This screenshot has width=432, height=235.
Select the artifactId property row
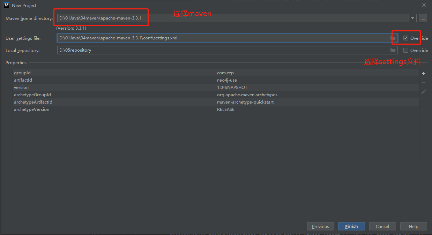216,80
